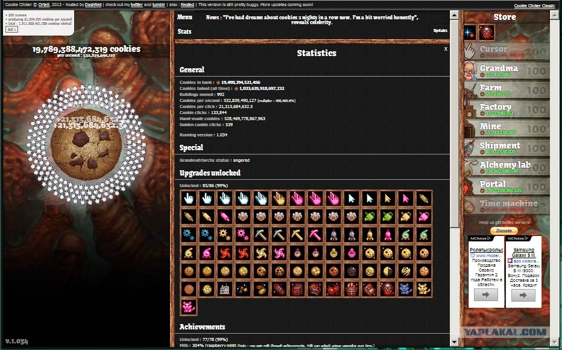
Task: Select the gold hand cursor upgrade icon
Action: click(279, 199)
